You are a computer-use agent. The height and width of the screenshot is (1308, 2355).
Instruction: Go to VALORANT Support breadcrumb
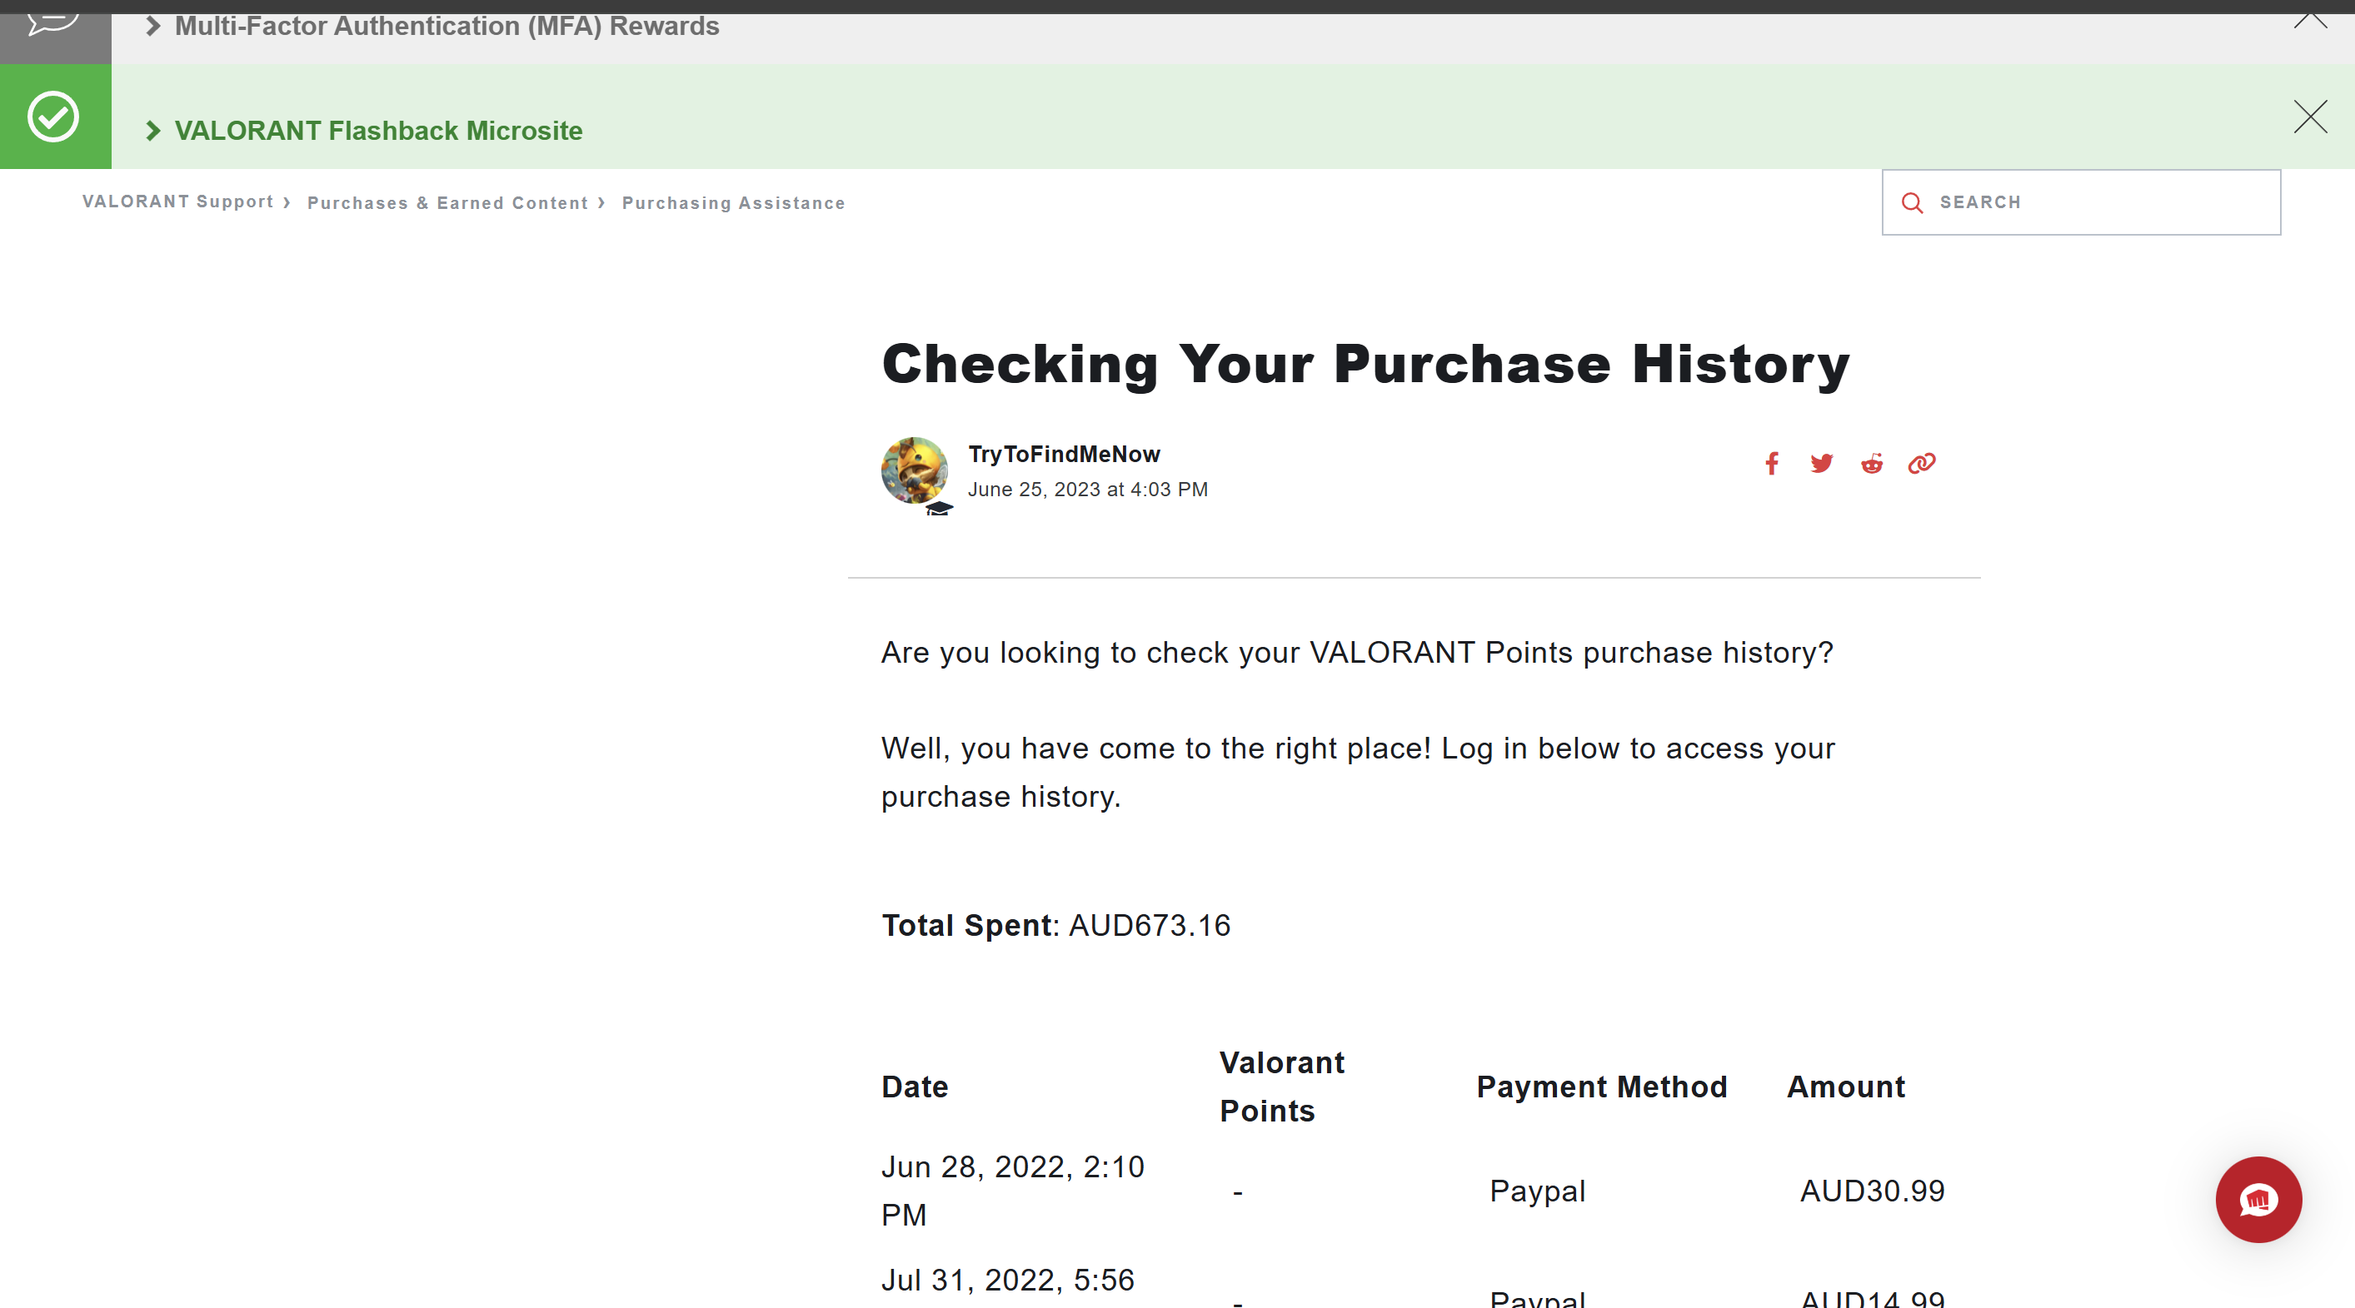tap(178, 201)
